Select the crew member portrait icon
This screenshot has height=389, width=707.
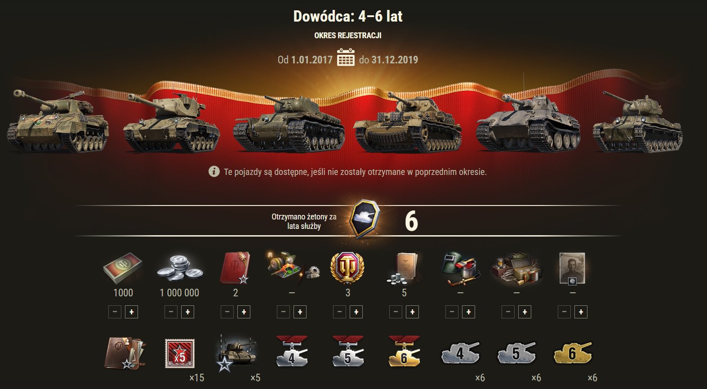tap(572, 268)
